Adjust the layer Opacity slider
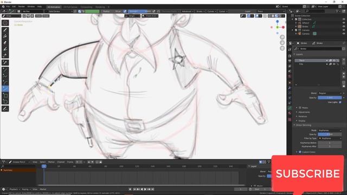 pyautogui.click(x=330, y=97)
